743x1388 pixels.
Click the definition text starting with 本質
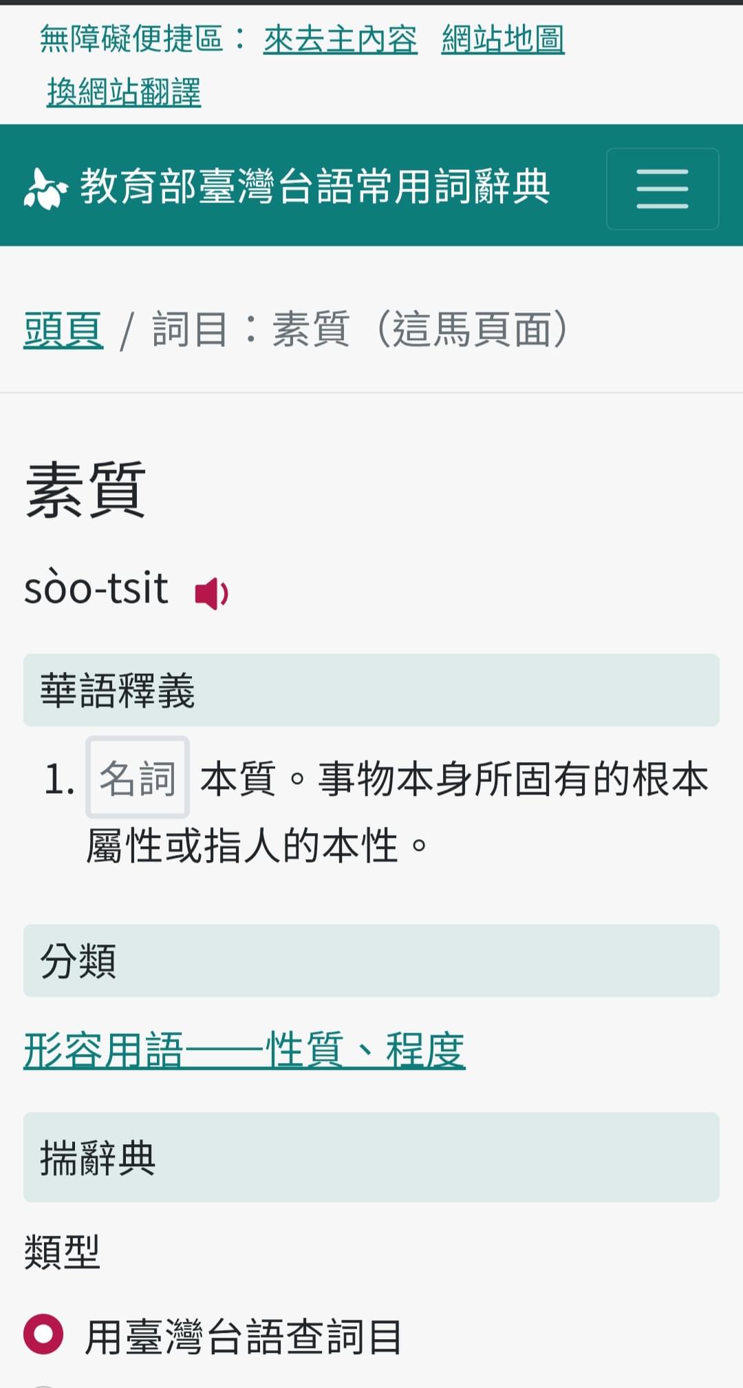pyautogui.click(x=397, y=812)
